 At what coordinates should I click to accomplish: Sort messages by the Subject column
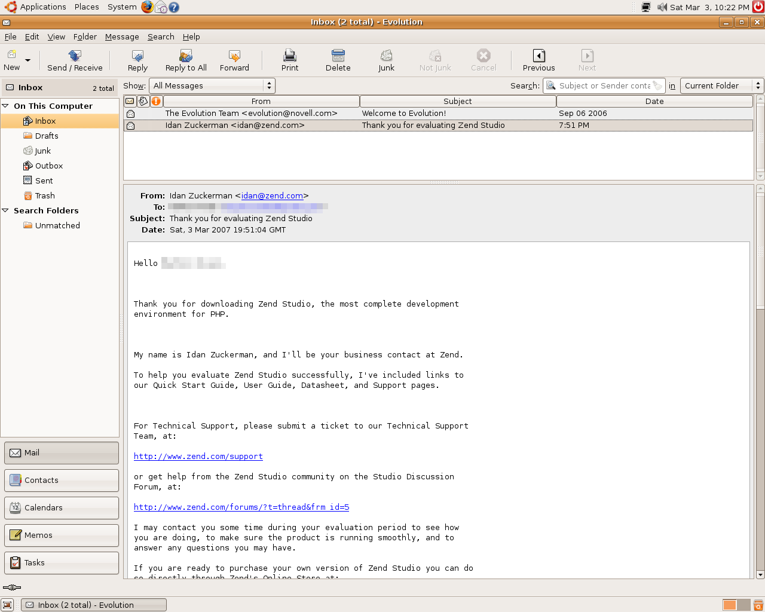pos(458,101)
